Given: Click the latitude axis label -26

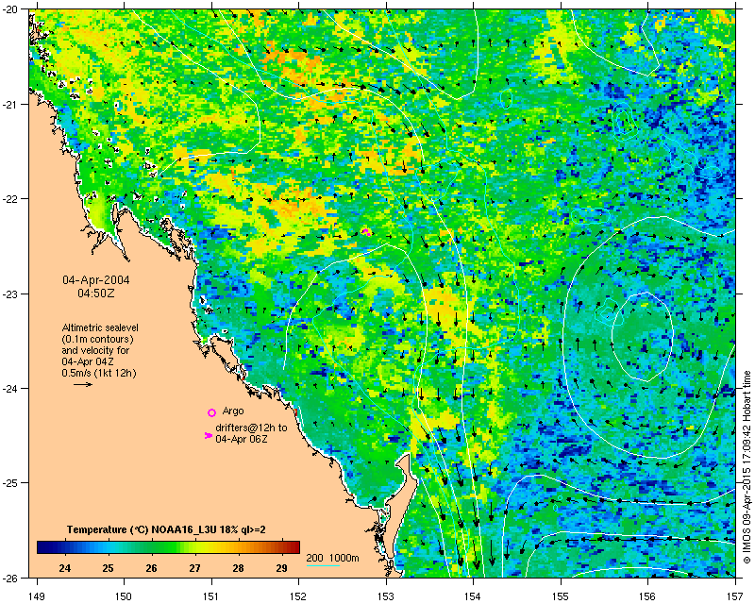Looking at the screenshot, I should 11,578.
